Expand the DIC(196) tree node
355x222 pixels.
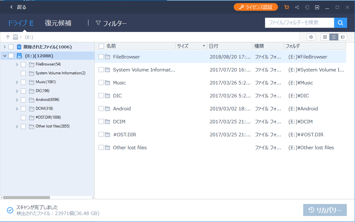(17, 91)
